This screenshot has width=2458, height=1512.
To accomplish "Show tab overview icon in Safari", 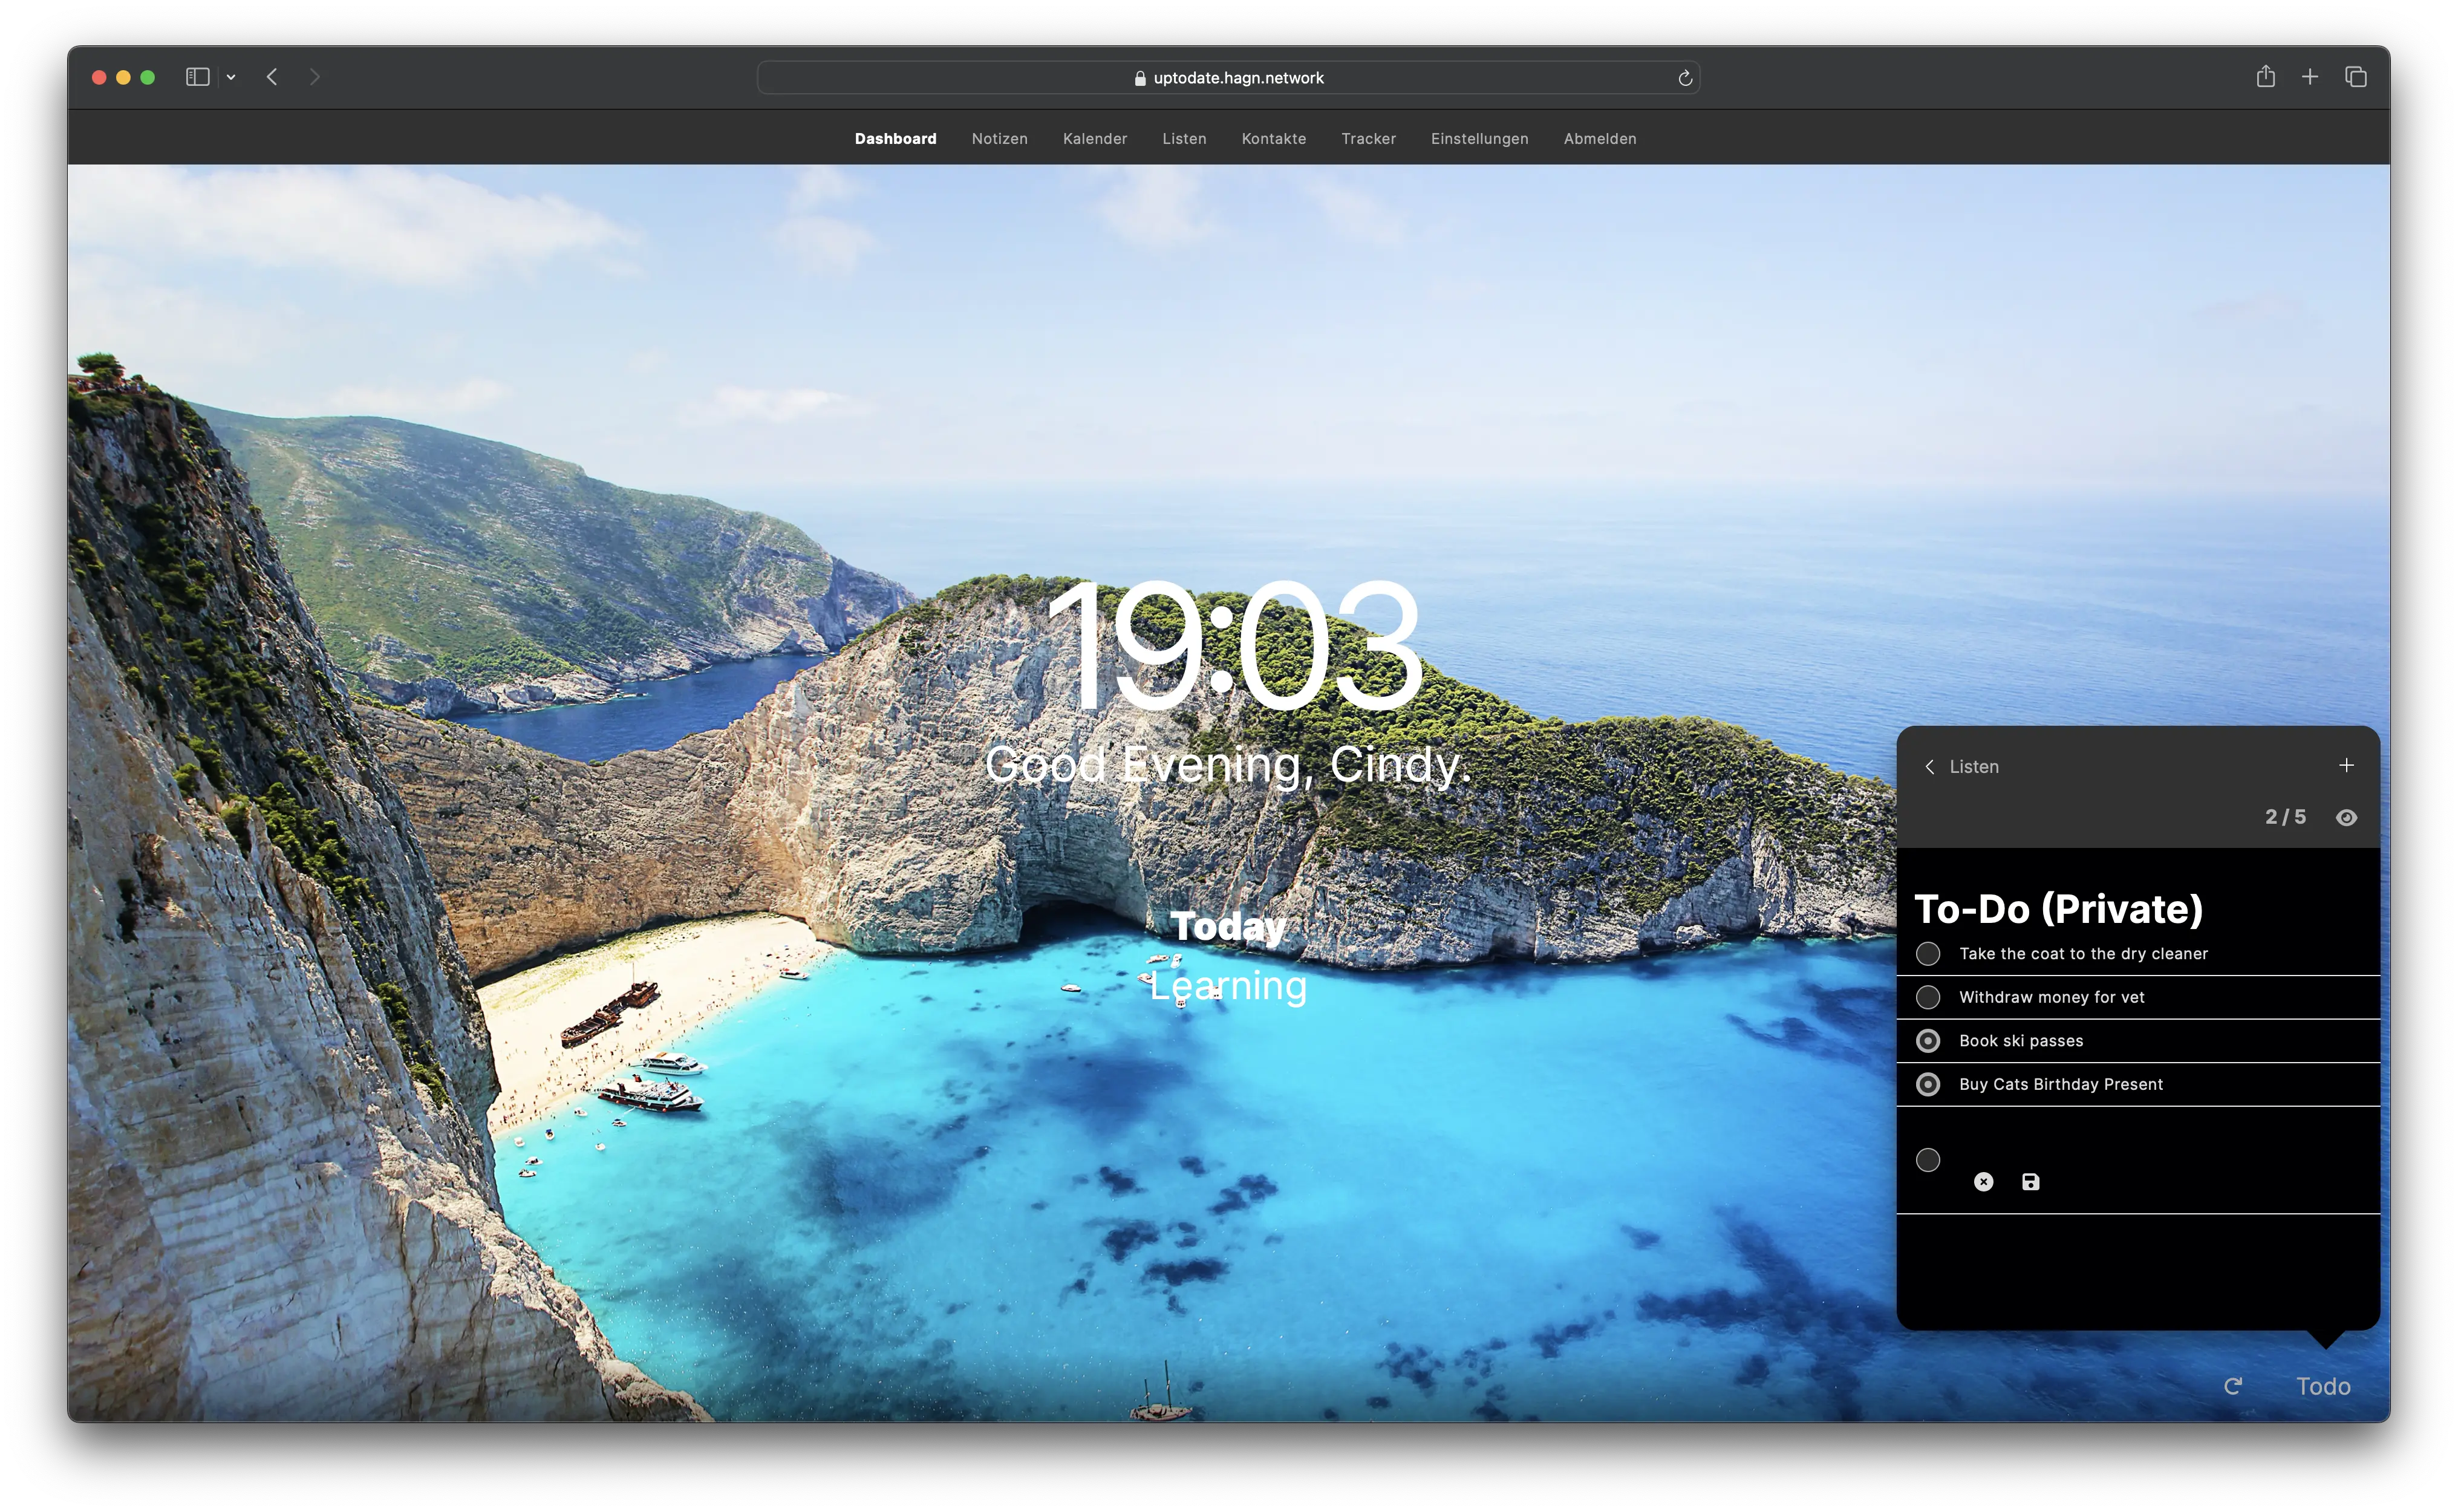I will pyautogui.click(x=2355, y=77).
